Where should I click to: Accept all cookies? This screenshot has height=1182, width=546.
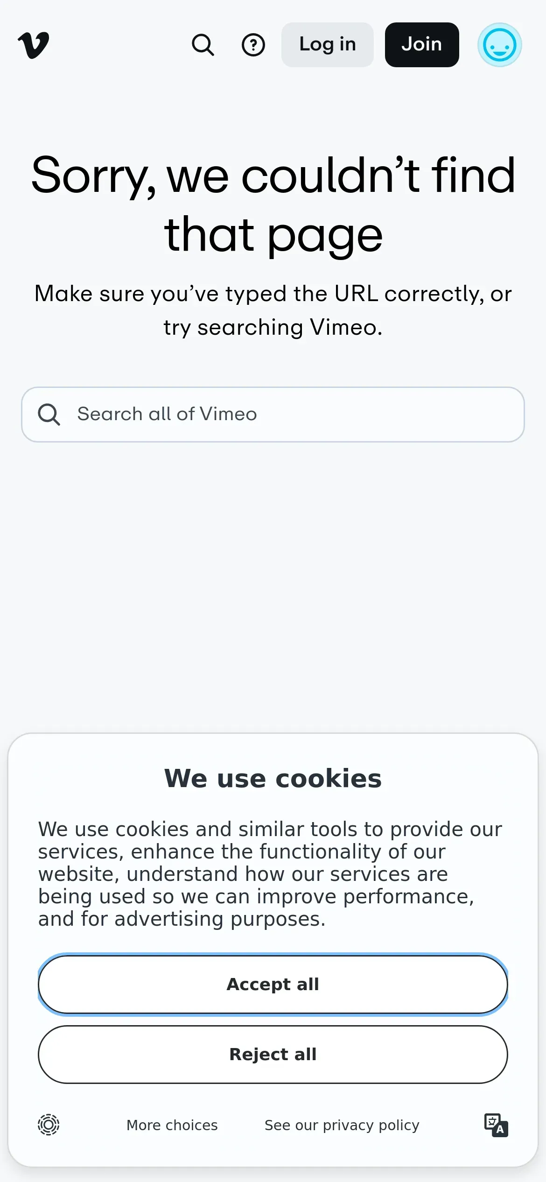point(273,984)
